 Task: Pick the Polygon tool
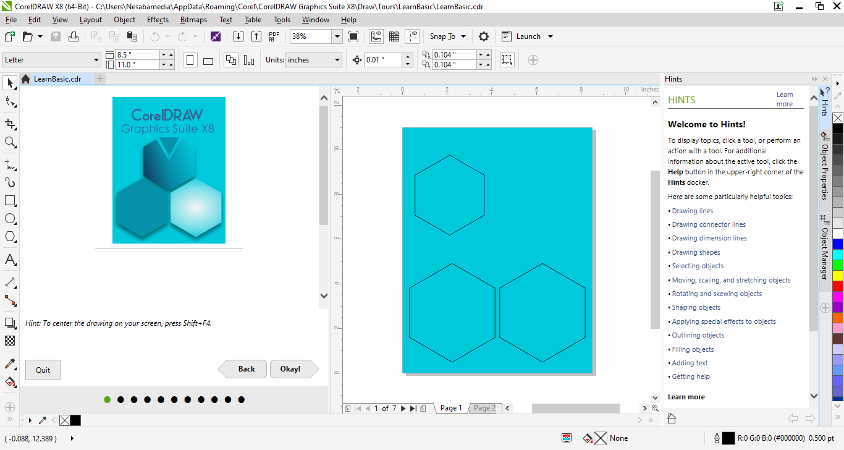[10, 237]
